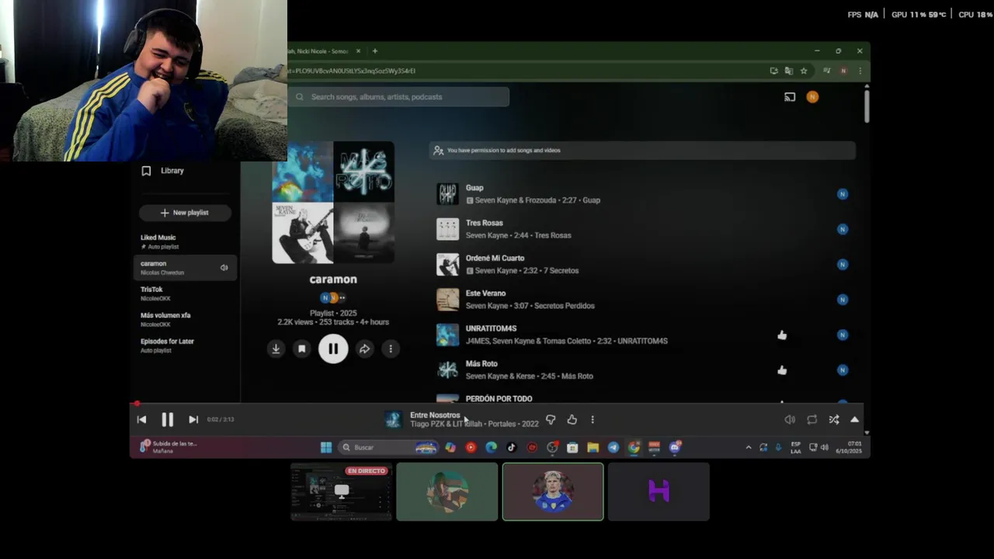
Task: Click the page vertical scrollbar
Action: pyautogui.click(x=867, y=106)
